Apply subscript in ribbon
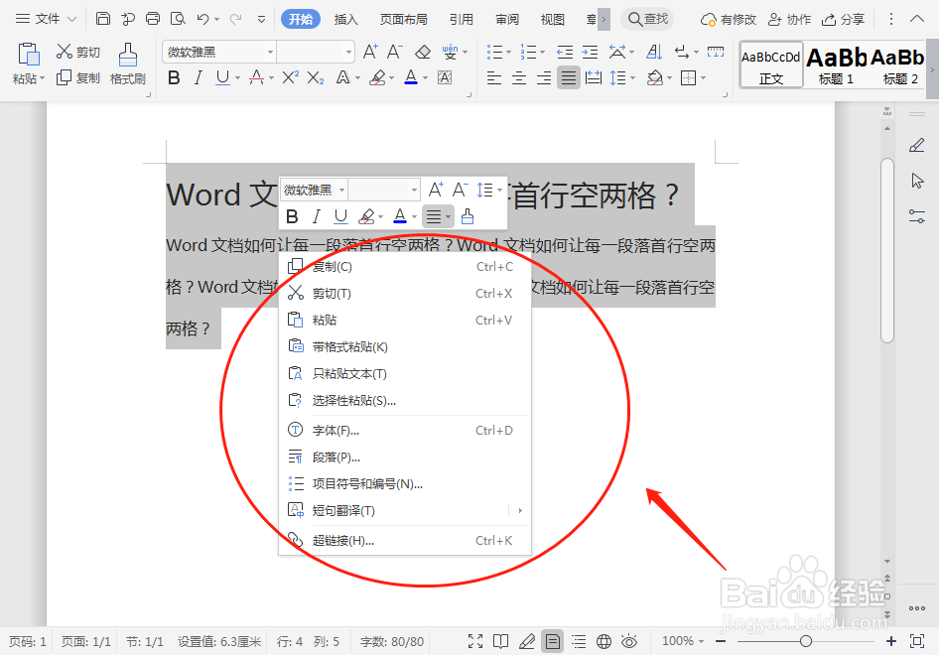939x655 pixels. coord(316,77)
